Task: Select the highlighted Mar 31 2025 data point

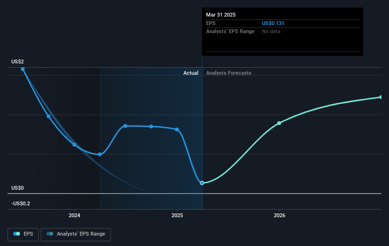Action: pyautogui.click(x=202, y=183)
